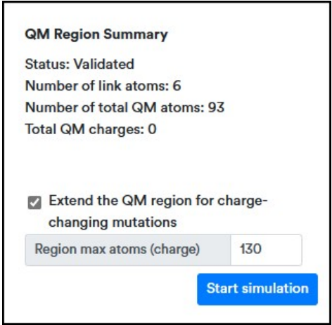
Task: Click the link atoms count value 6
Action: pos(177,86)
